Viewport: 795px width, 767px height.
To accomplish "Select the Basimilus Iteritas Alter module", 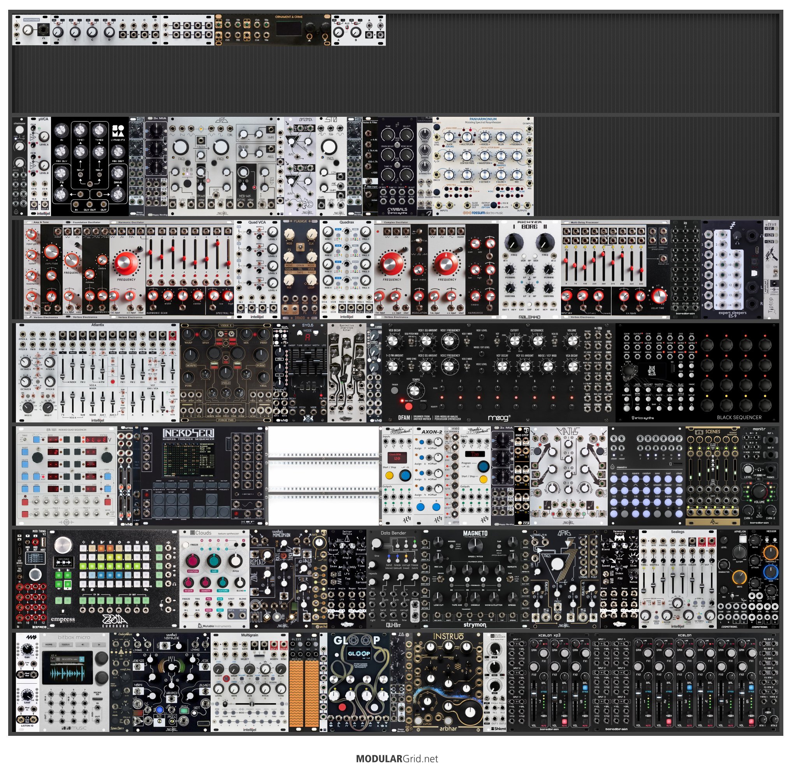I will 347,372.
